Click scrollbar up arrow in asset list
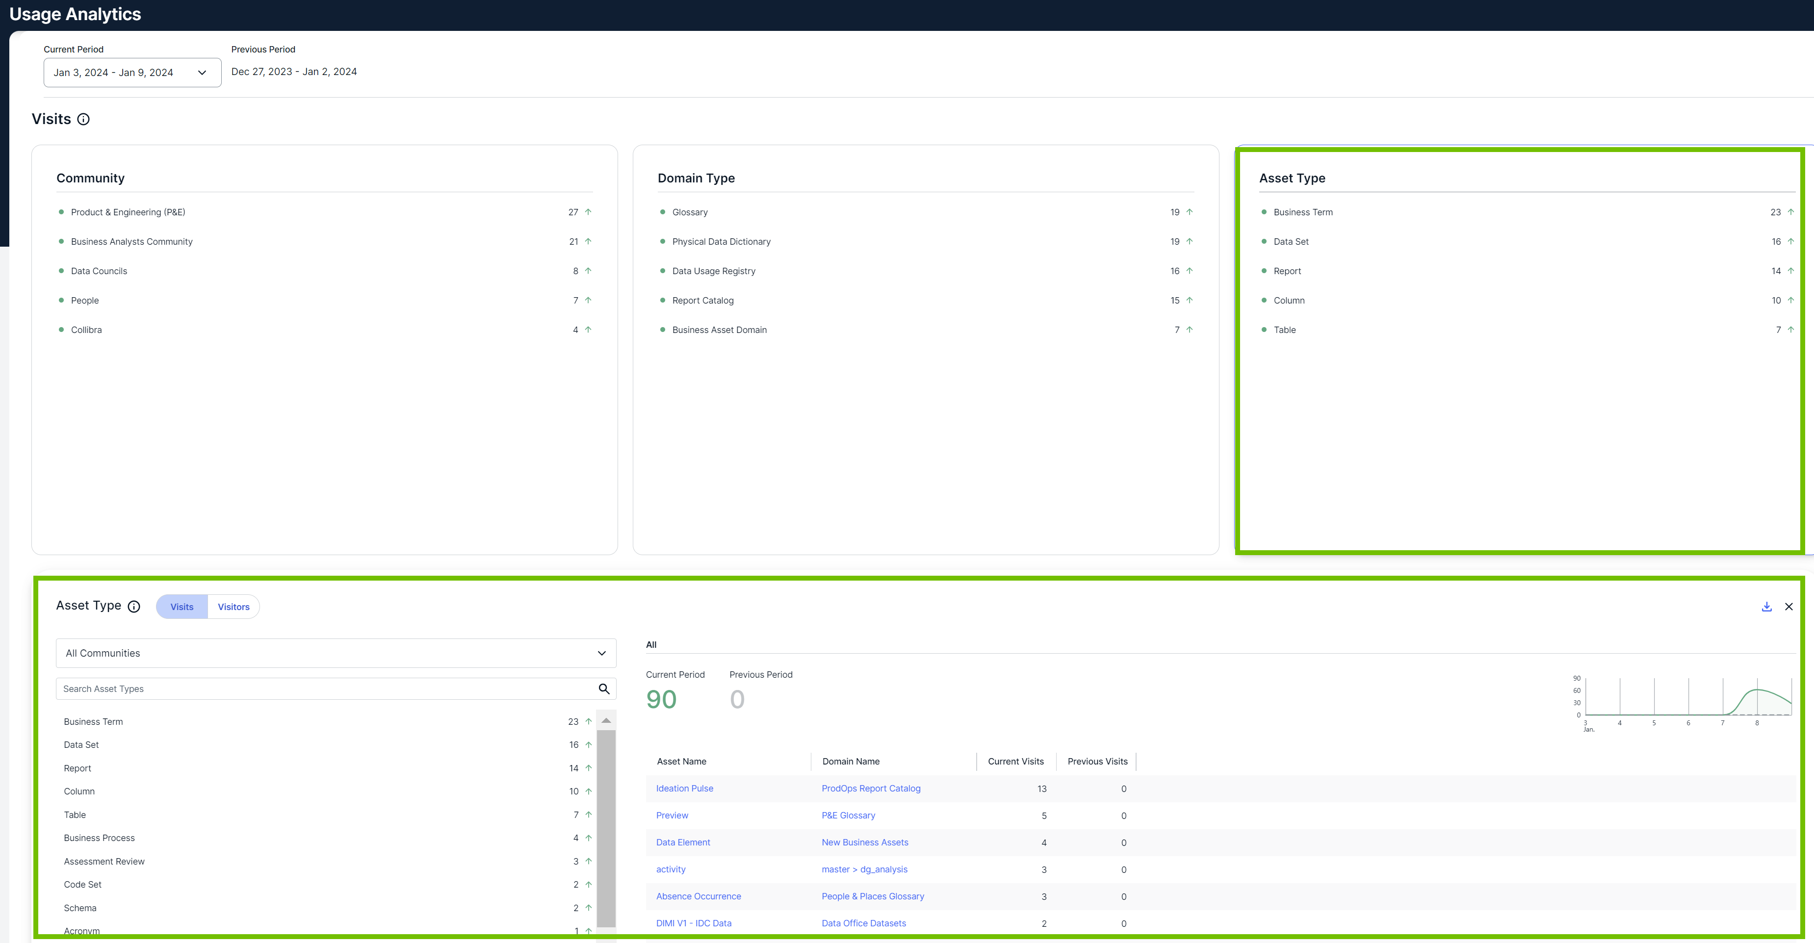 (x=606, y=721)
